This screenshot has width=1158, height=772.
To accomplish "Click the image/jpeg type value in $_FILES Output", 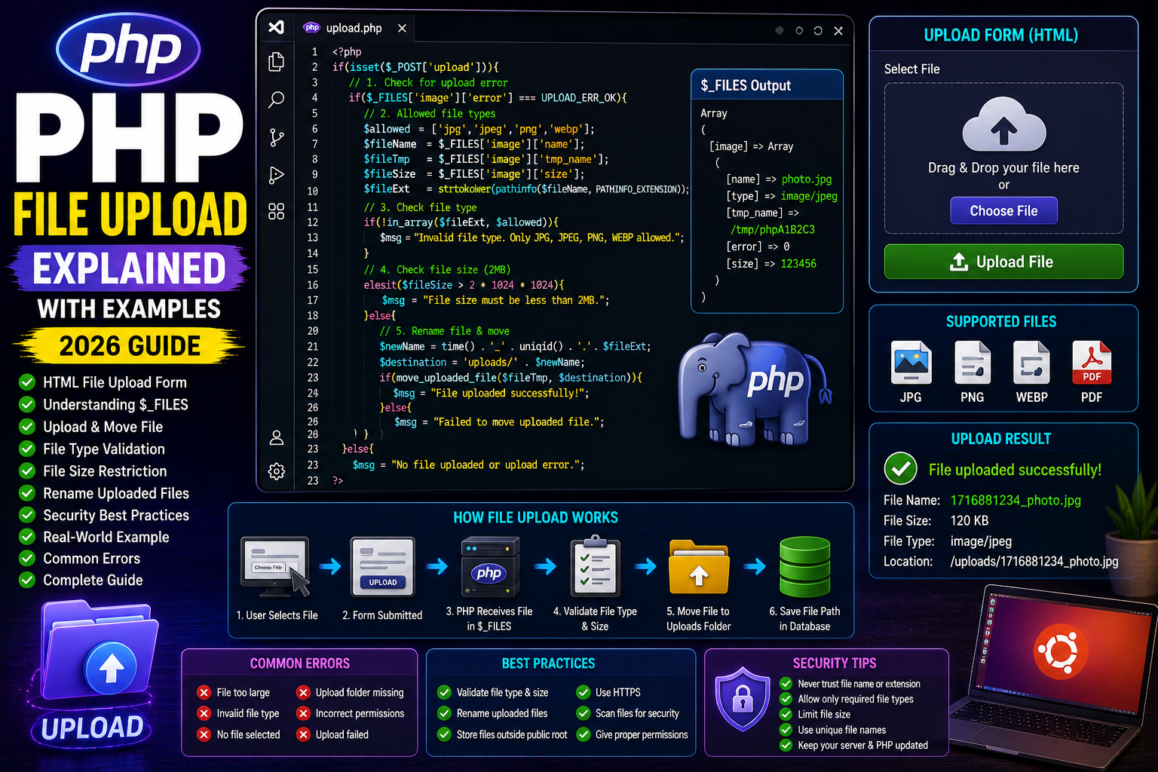I will [809, 196].
